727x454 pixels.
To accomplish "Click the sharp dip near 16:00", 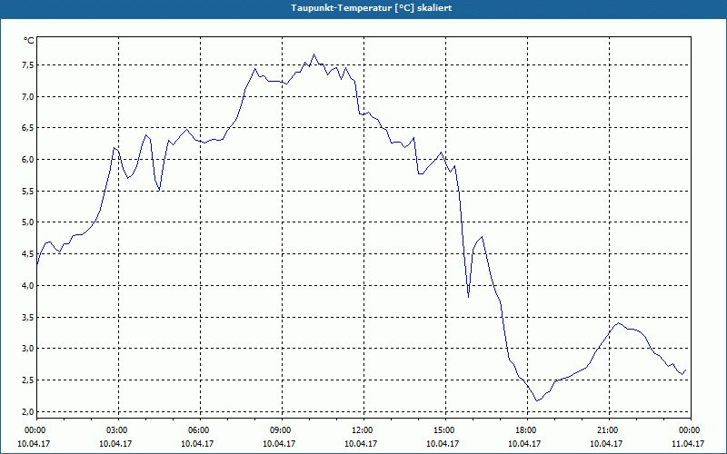I will (x=468, y=297).
